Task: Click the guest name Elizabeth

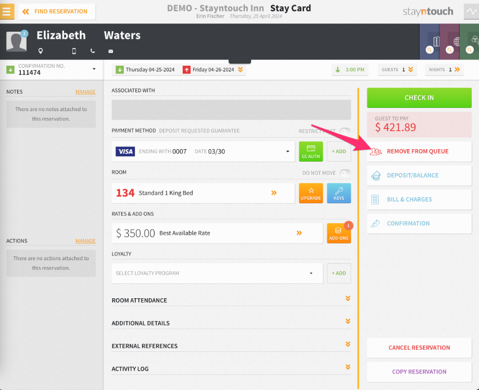Action: click(x=61, y=35)
